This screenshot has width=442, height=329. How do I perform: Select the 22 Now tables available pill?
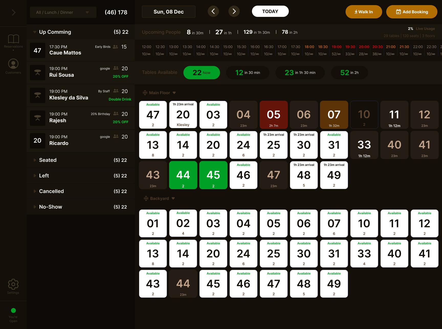coord(202,73)
